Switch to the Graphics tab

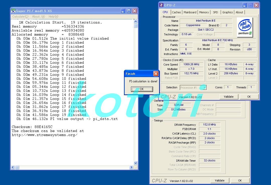coord(227,12)
